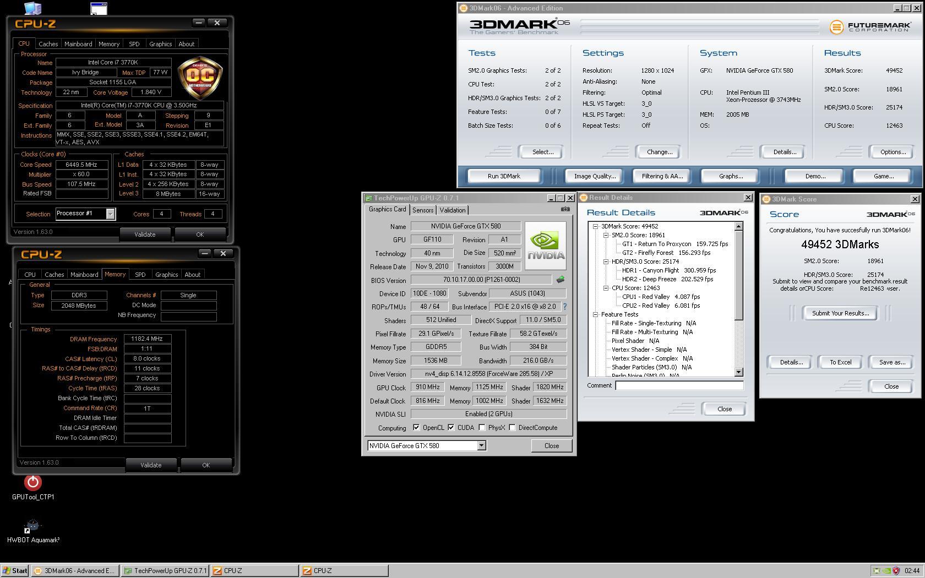Click the red shield tray icon

coord(896,571)
